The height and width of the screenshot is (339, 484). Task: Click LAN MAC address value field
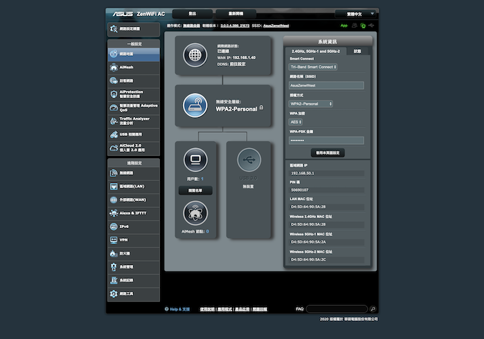pyautogui.click(x=326, y=207)
